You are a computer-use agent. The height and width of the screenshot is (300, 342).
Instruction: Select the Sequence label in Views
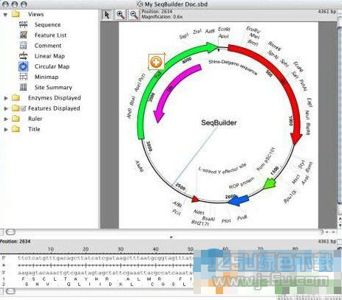pyautogui.click(x=47, y=24)
